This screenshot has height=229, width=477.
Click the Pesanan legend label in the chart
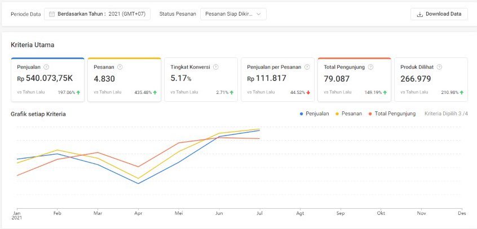pyautogui.click(x=352, y=114)
